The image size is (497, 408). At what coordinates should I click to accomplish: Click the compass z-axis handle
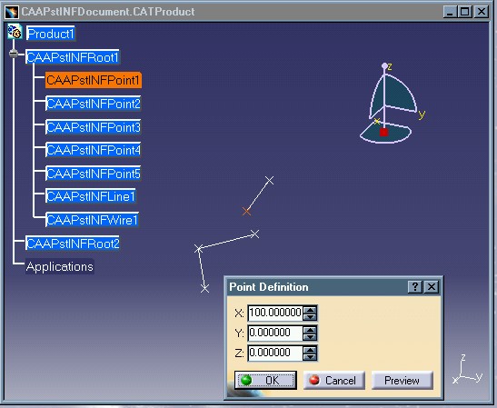(x=384, y=65)
